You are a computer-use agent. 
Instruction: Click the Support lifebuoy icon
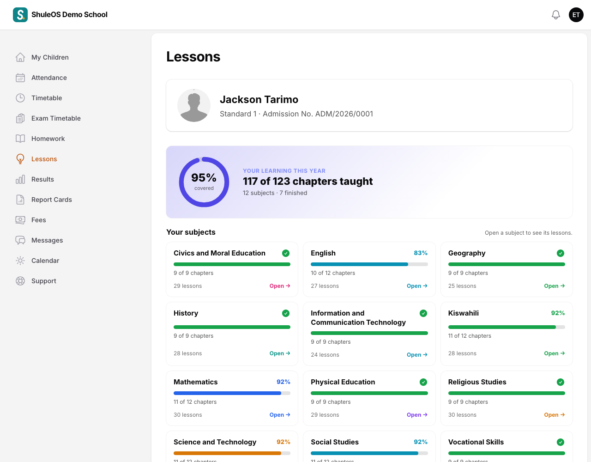[20, 281]
